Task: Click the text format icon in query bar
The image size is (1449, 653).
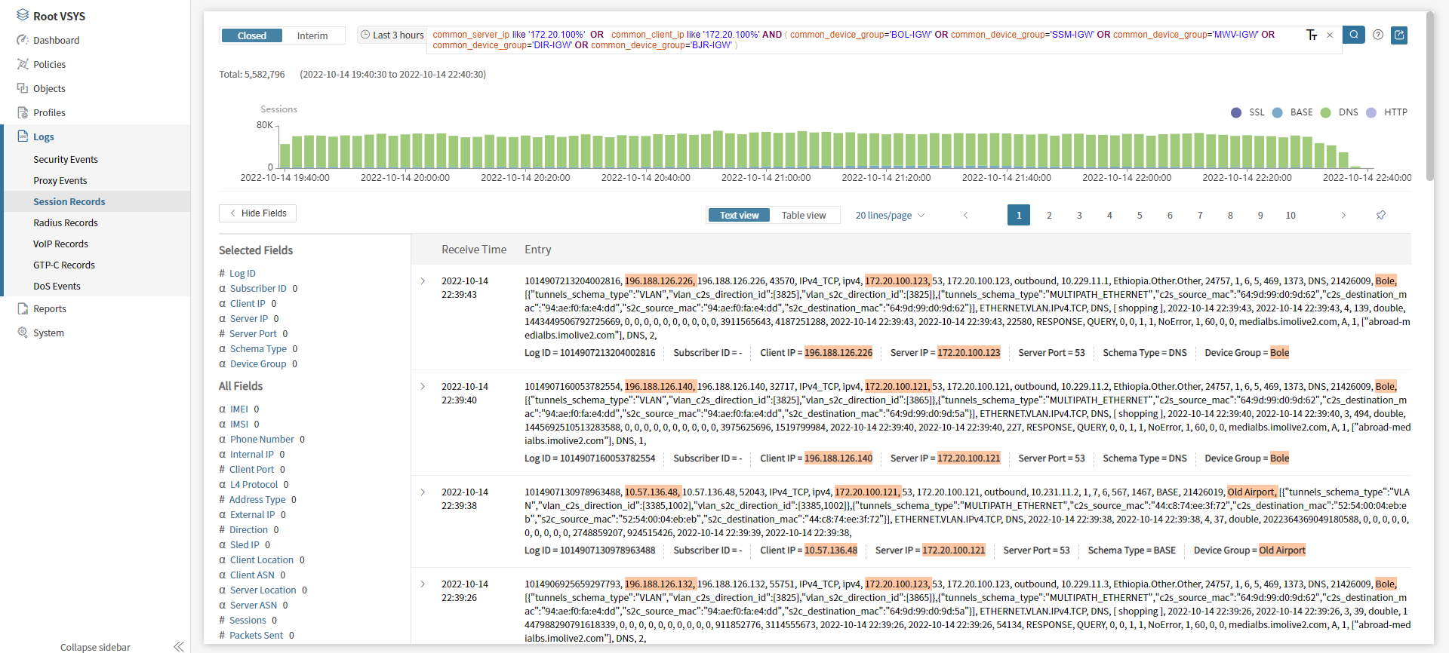Action: [x=1312, y=35]
